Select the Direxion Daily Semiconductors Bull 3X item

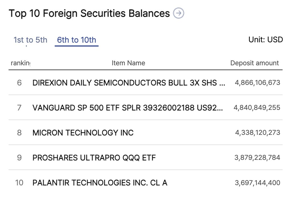(x=129, y=83)
